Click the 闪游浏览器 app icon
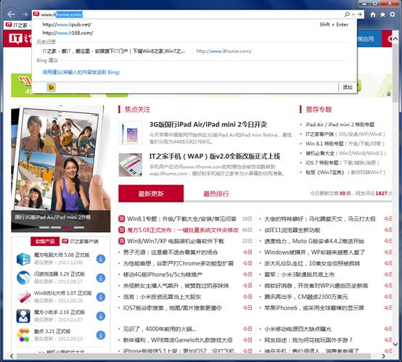Image resolution: width=402 pixels, height=362 pixels. pos(24,278)
